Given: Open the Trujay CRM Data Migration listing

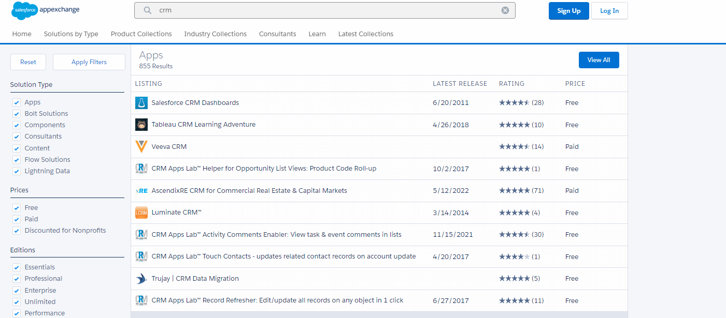Looking at the screenshot, I should tap(195, 279).
